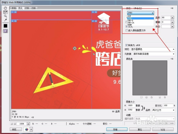Open the Optimize panel menu icon
Viewport: 178px width, 134px height.
pos(172,8)
